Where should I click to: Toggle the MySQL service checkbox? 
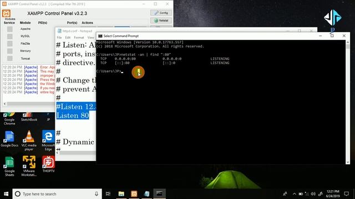10,36
